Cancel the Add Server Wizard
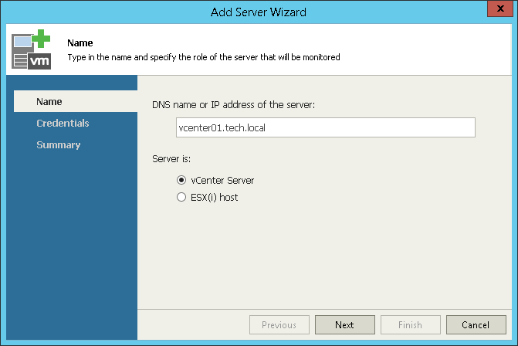Image resolution: width=518 pixels, height=346 pixels. (x=476, y=325)
